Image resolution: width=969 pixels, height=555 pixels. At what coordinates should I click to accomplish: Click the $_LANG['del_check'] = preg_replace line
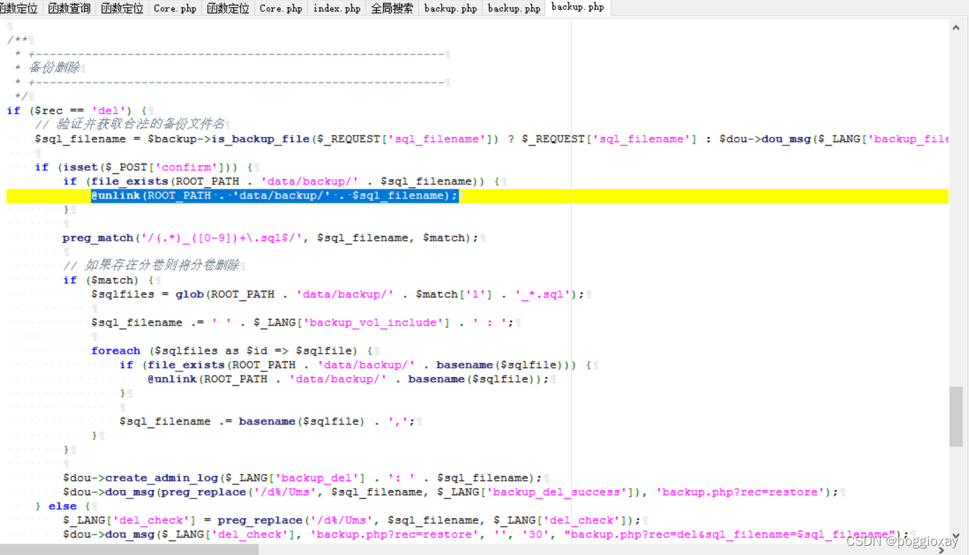352,520
